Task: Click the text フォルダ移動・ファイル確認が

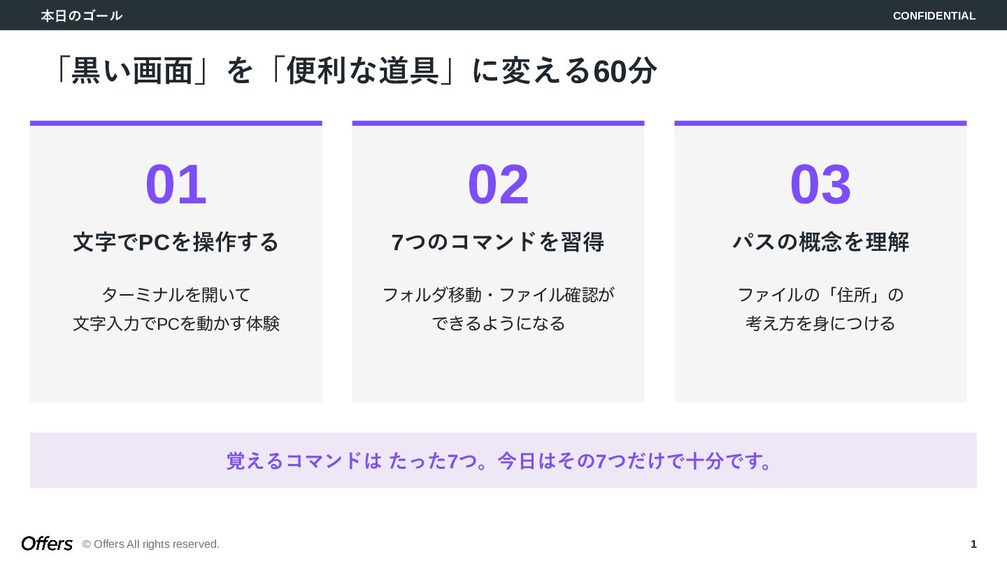Action: 498,295
